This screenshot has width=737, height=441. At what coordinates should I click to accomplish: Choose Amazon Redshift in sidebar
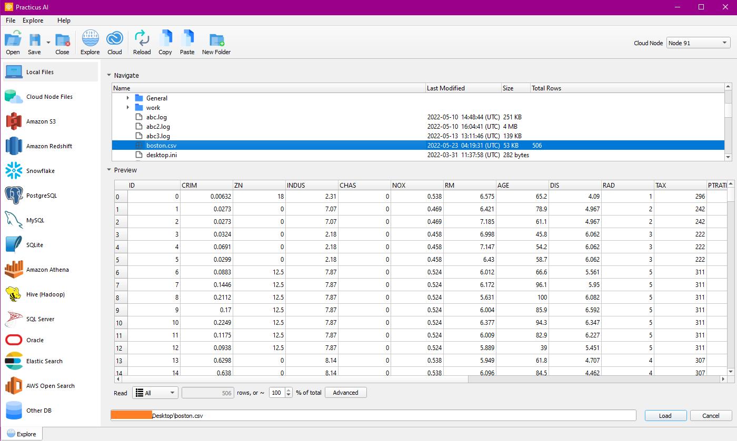tap(49, 146)
